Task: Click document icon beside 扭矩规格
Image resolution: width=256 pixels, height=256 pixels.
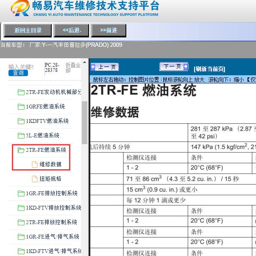Action: pos(35,179)
